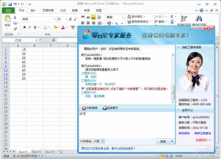Click inside the chat message input box
Viewport: 221px width, 159px height.
click(x=127, y=125)
